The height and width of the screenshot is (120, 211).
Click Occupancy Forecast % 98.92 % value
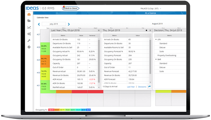pos(132,51)
